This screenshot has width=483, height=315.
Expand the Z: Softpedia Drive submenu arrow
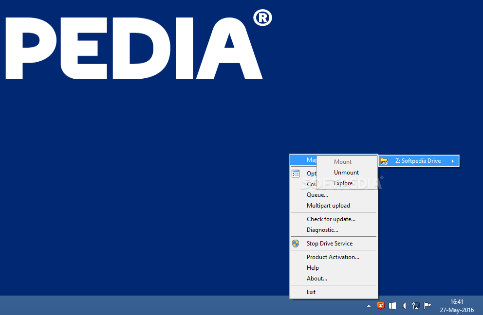[x=452, y=161]
